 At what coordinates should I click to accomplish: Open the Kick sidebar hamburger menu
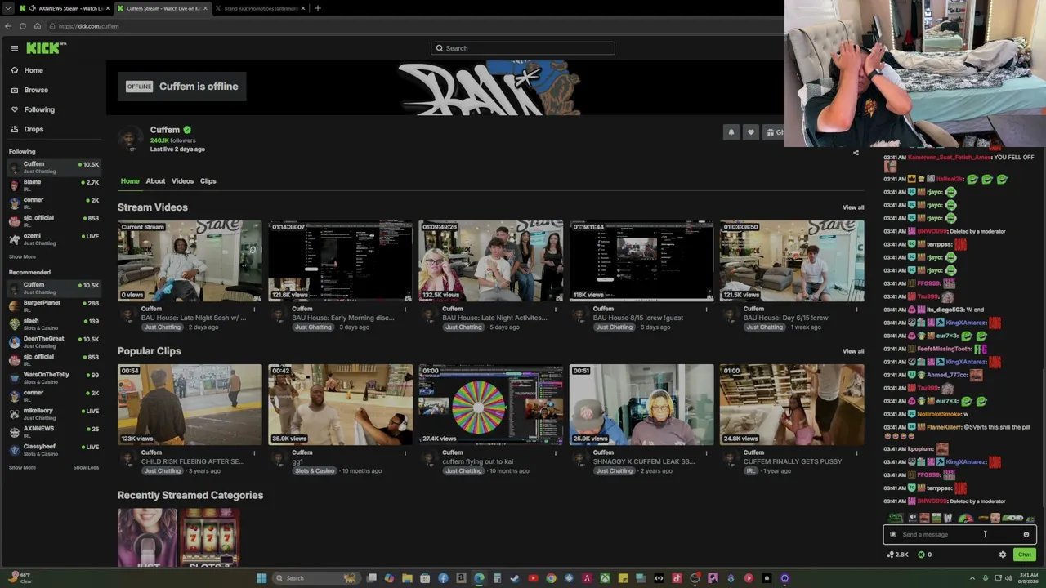(14, 48)
